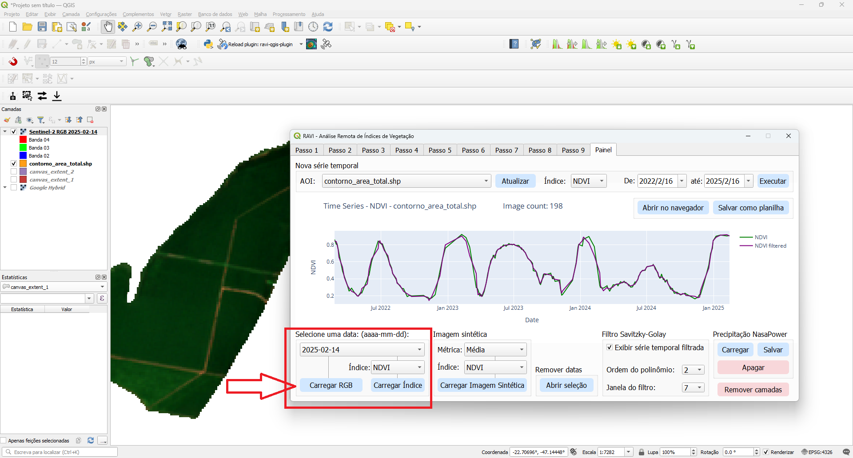Viewport: 853px width, 458px height.
Task: Open the Complementos menu
Action: 138,14
